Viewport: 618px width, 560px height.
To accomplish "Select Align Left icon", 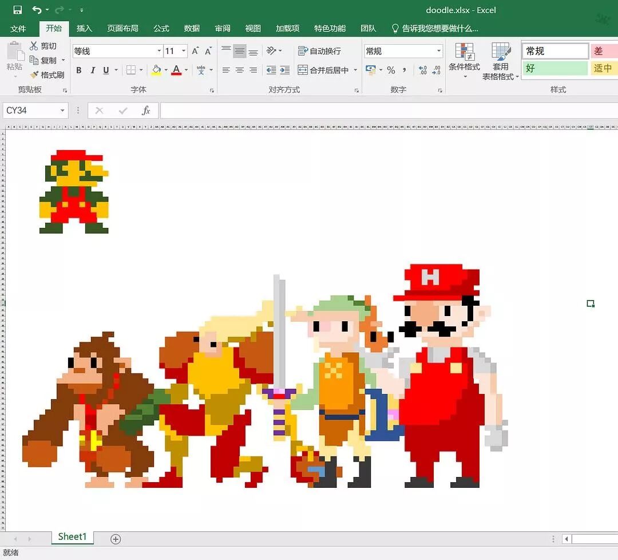I will [226, 70].
